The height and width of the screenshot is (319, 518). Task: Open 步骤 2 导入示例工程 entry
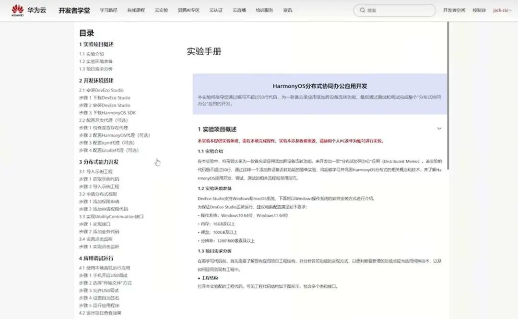(x=99, y=187)
